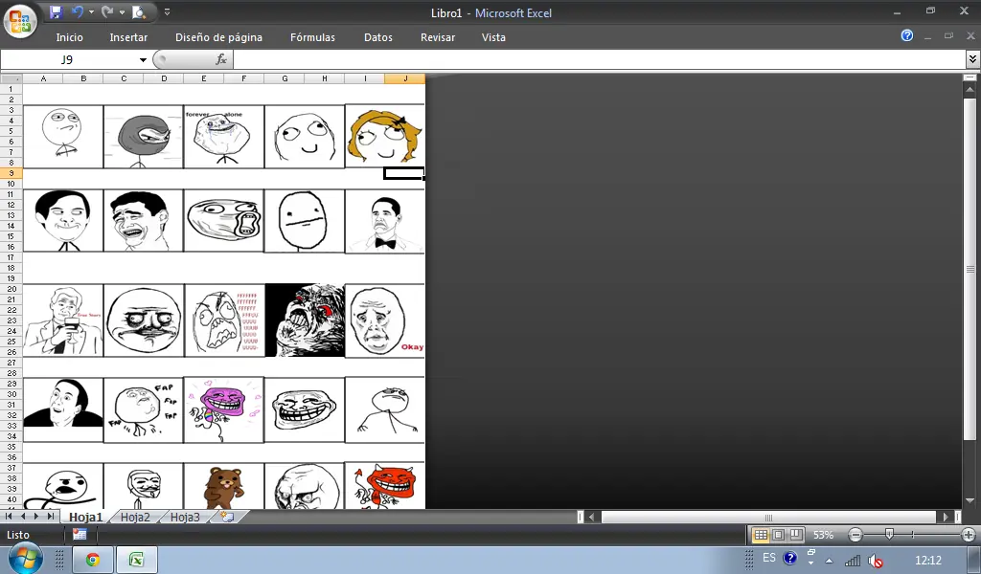This screenshot has width=981, height=574.
Task: Open Insert Function fx dialog
Action: point(221,59)
